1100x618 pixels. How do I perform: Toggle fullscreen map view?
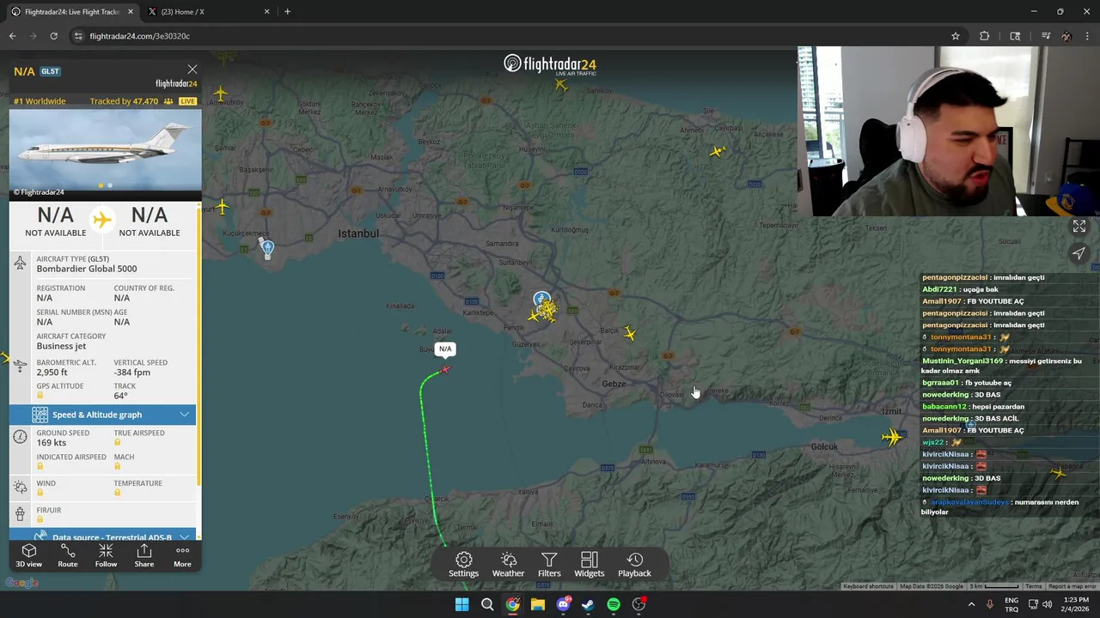click(x=1079, y=227)
